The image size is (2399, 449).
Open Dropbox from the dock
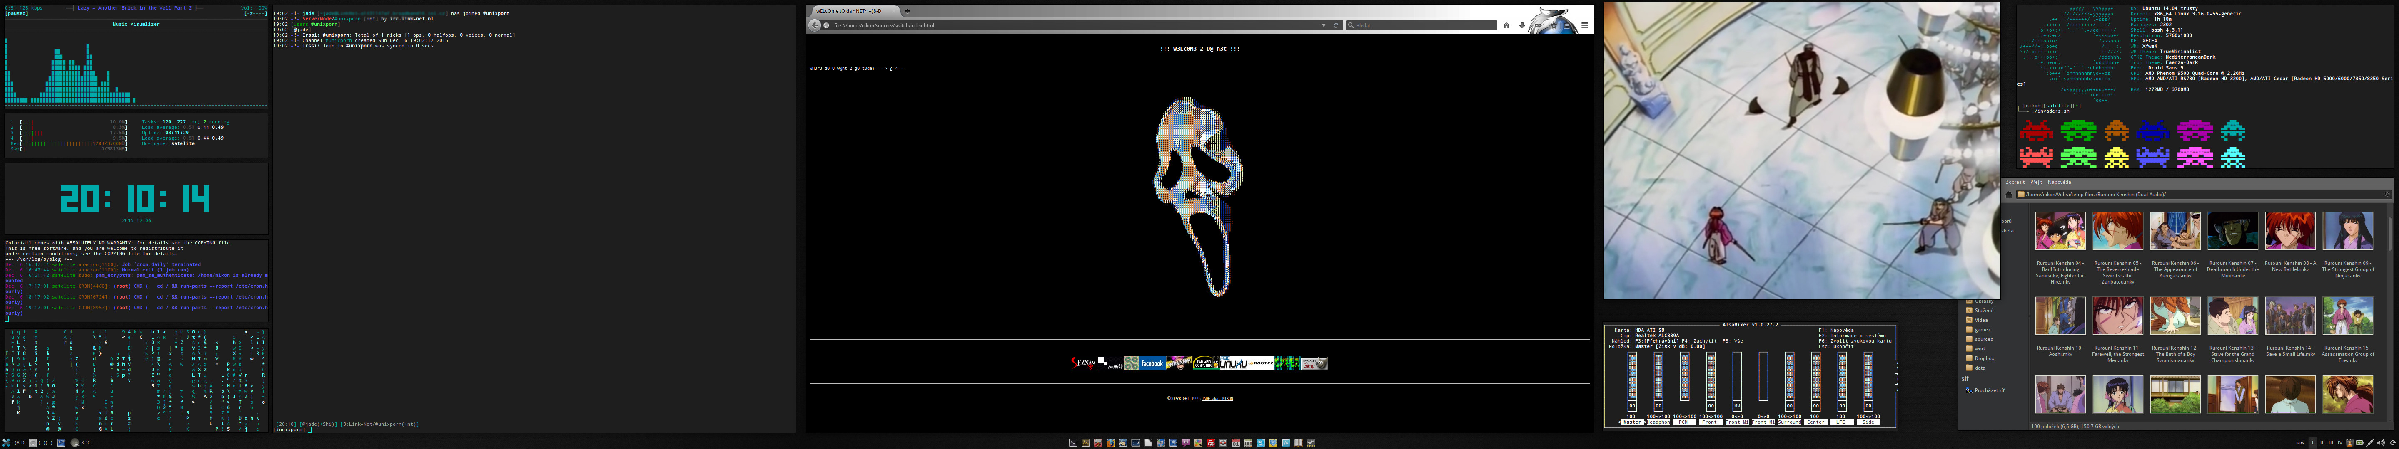[1273, 442]
